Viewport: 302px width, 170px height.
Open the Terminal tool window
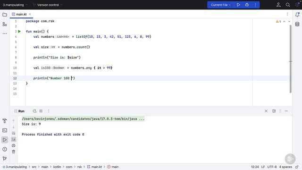coord(5,130)
